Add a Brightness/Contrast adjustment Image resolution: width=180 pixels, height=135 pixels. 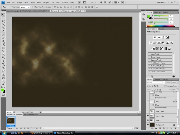[x=155, y=37]
